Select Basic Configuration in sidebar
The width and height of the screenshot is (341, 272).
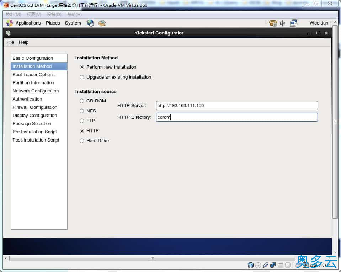coord(39,58)
